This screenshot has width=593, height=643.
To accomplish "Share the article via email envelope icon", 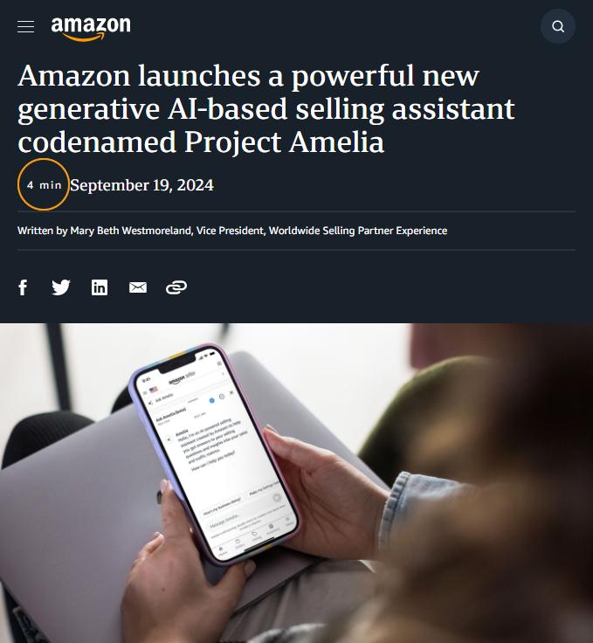I will [138, 287].
